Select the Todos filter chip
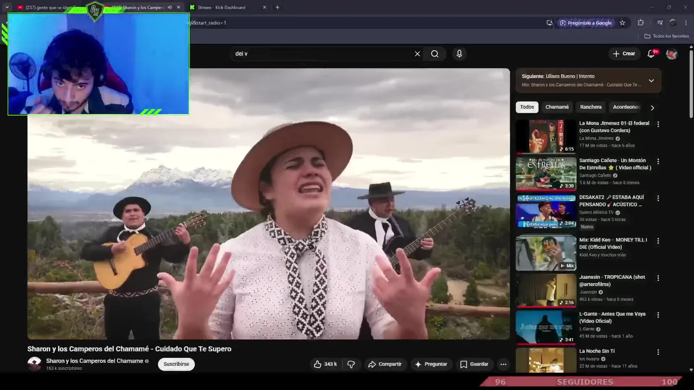 click(527, 107)
